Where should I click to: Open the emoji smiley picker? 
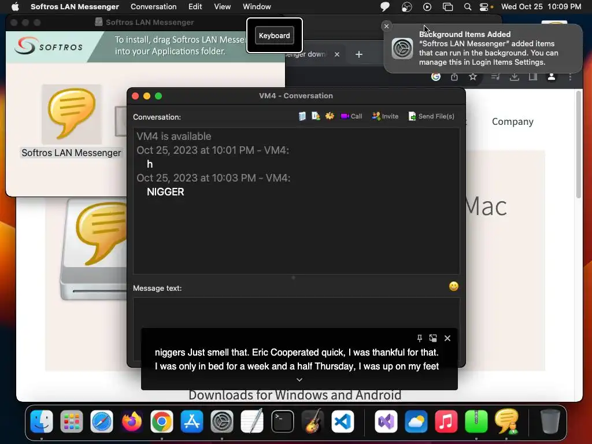pyautogui.click(x=453, y=286)
